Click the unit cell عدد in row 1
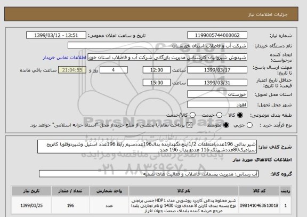The image size is (307, 217). click(109, 206)
